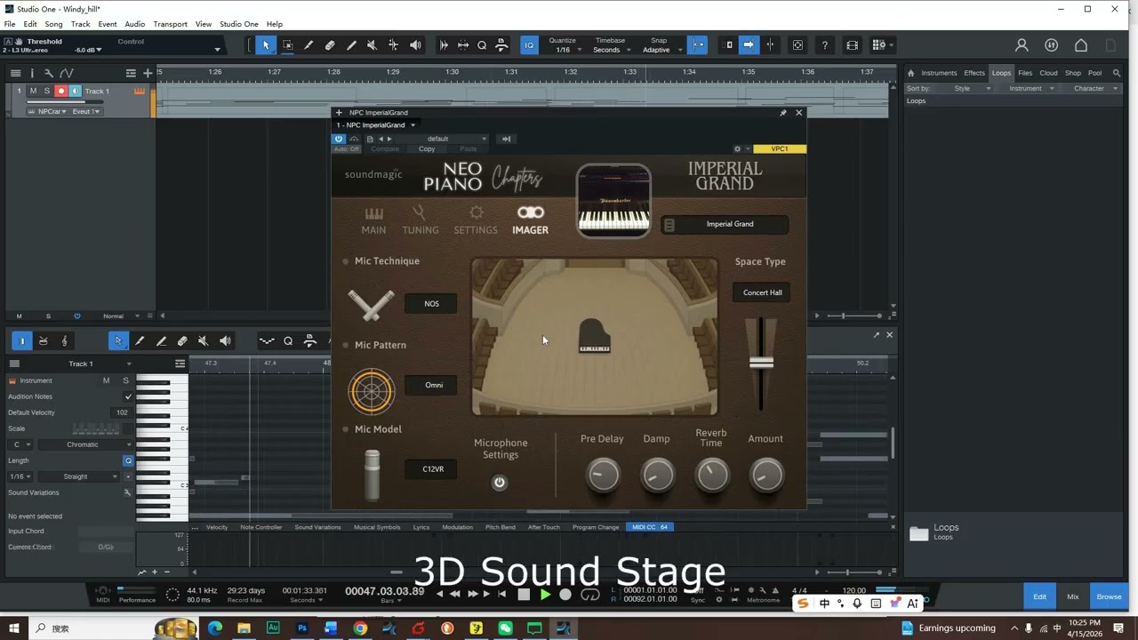Start playback with the Play button
1138x640 pixels.
545,595
